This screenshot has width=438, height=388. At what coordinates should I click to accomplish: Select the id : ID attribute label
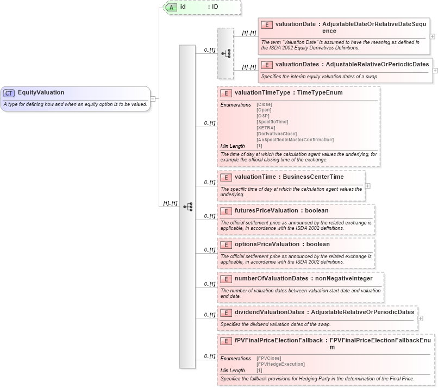tap(199, 7)
